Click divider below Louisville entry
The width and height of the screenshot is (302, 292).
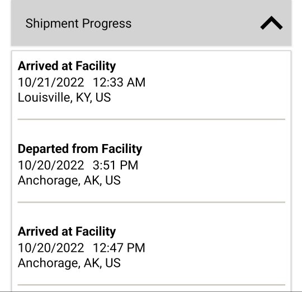coord(152,119)
